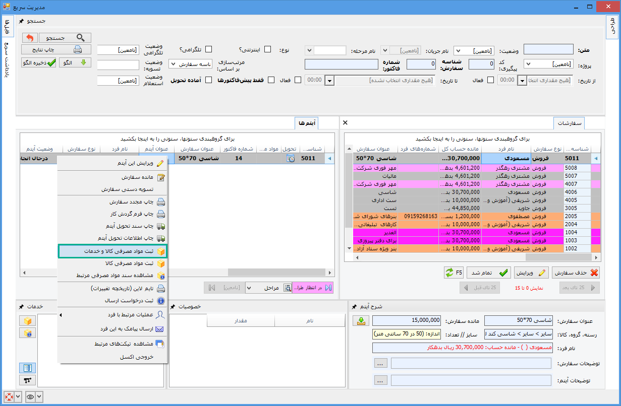Pin the شرح آیتم panel
This screenshot has width=621, height=406.
(355, 307)
